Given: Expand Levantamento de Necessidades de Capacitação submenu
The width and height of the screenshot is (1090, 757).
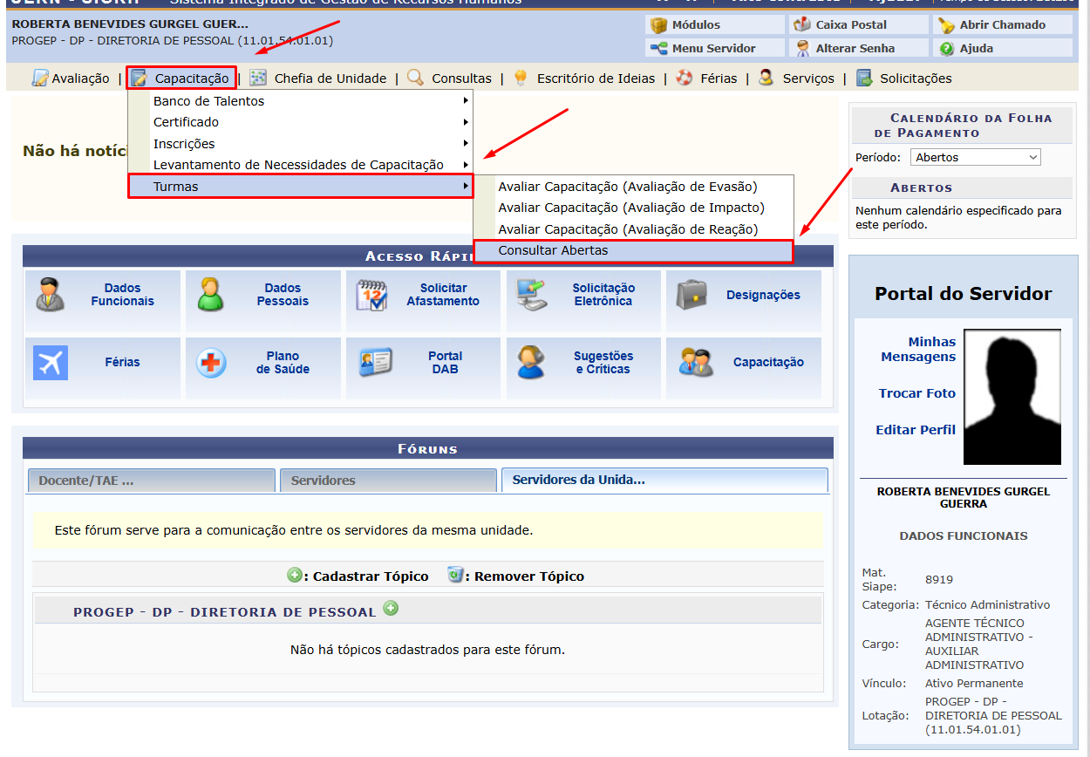Looking at the screenshot, I should (x=300, y=165).
